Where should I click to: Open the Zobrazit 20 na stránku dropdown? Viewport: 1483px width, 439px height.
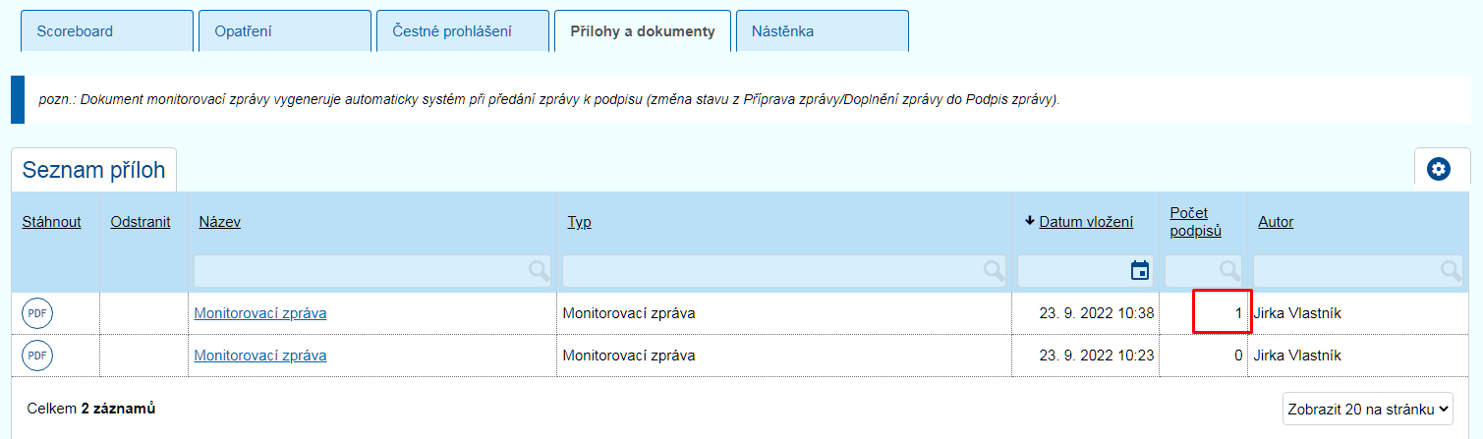coord(1367,409)
